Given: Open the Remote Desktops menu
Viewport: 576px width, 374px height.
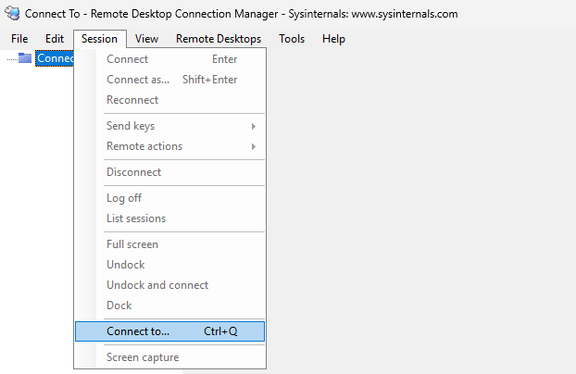Looking at the screenshot, I should (219, 39).
